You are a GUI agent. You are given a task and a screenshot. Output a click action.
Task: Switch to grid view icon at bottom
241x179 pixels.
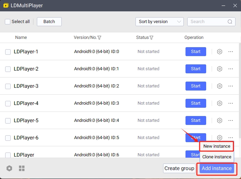click(x=22, y=168)
